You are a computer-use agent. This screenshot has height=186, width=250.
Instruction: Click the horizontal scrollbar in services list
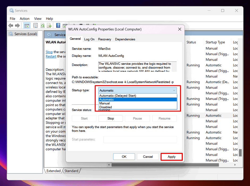coord(165,165)
